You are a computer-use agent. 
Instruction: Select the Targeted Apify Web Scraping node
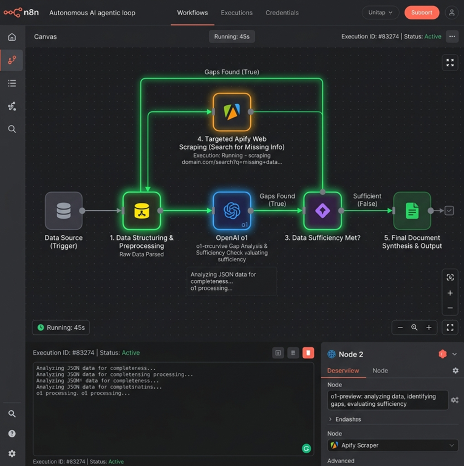point(232,112)
